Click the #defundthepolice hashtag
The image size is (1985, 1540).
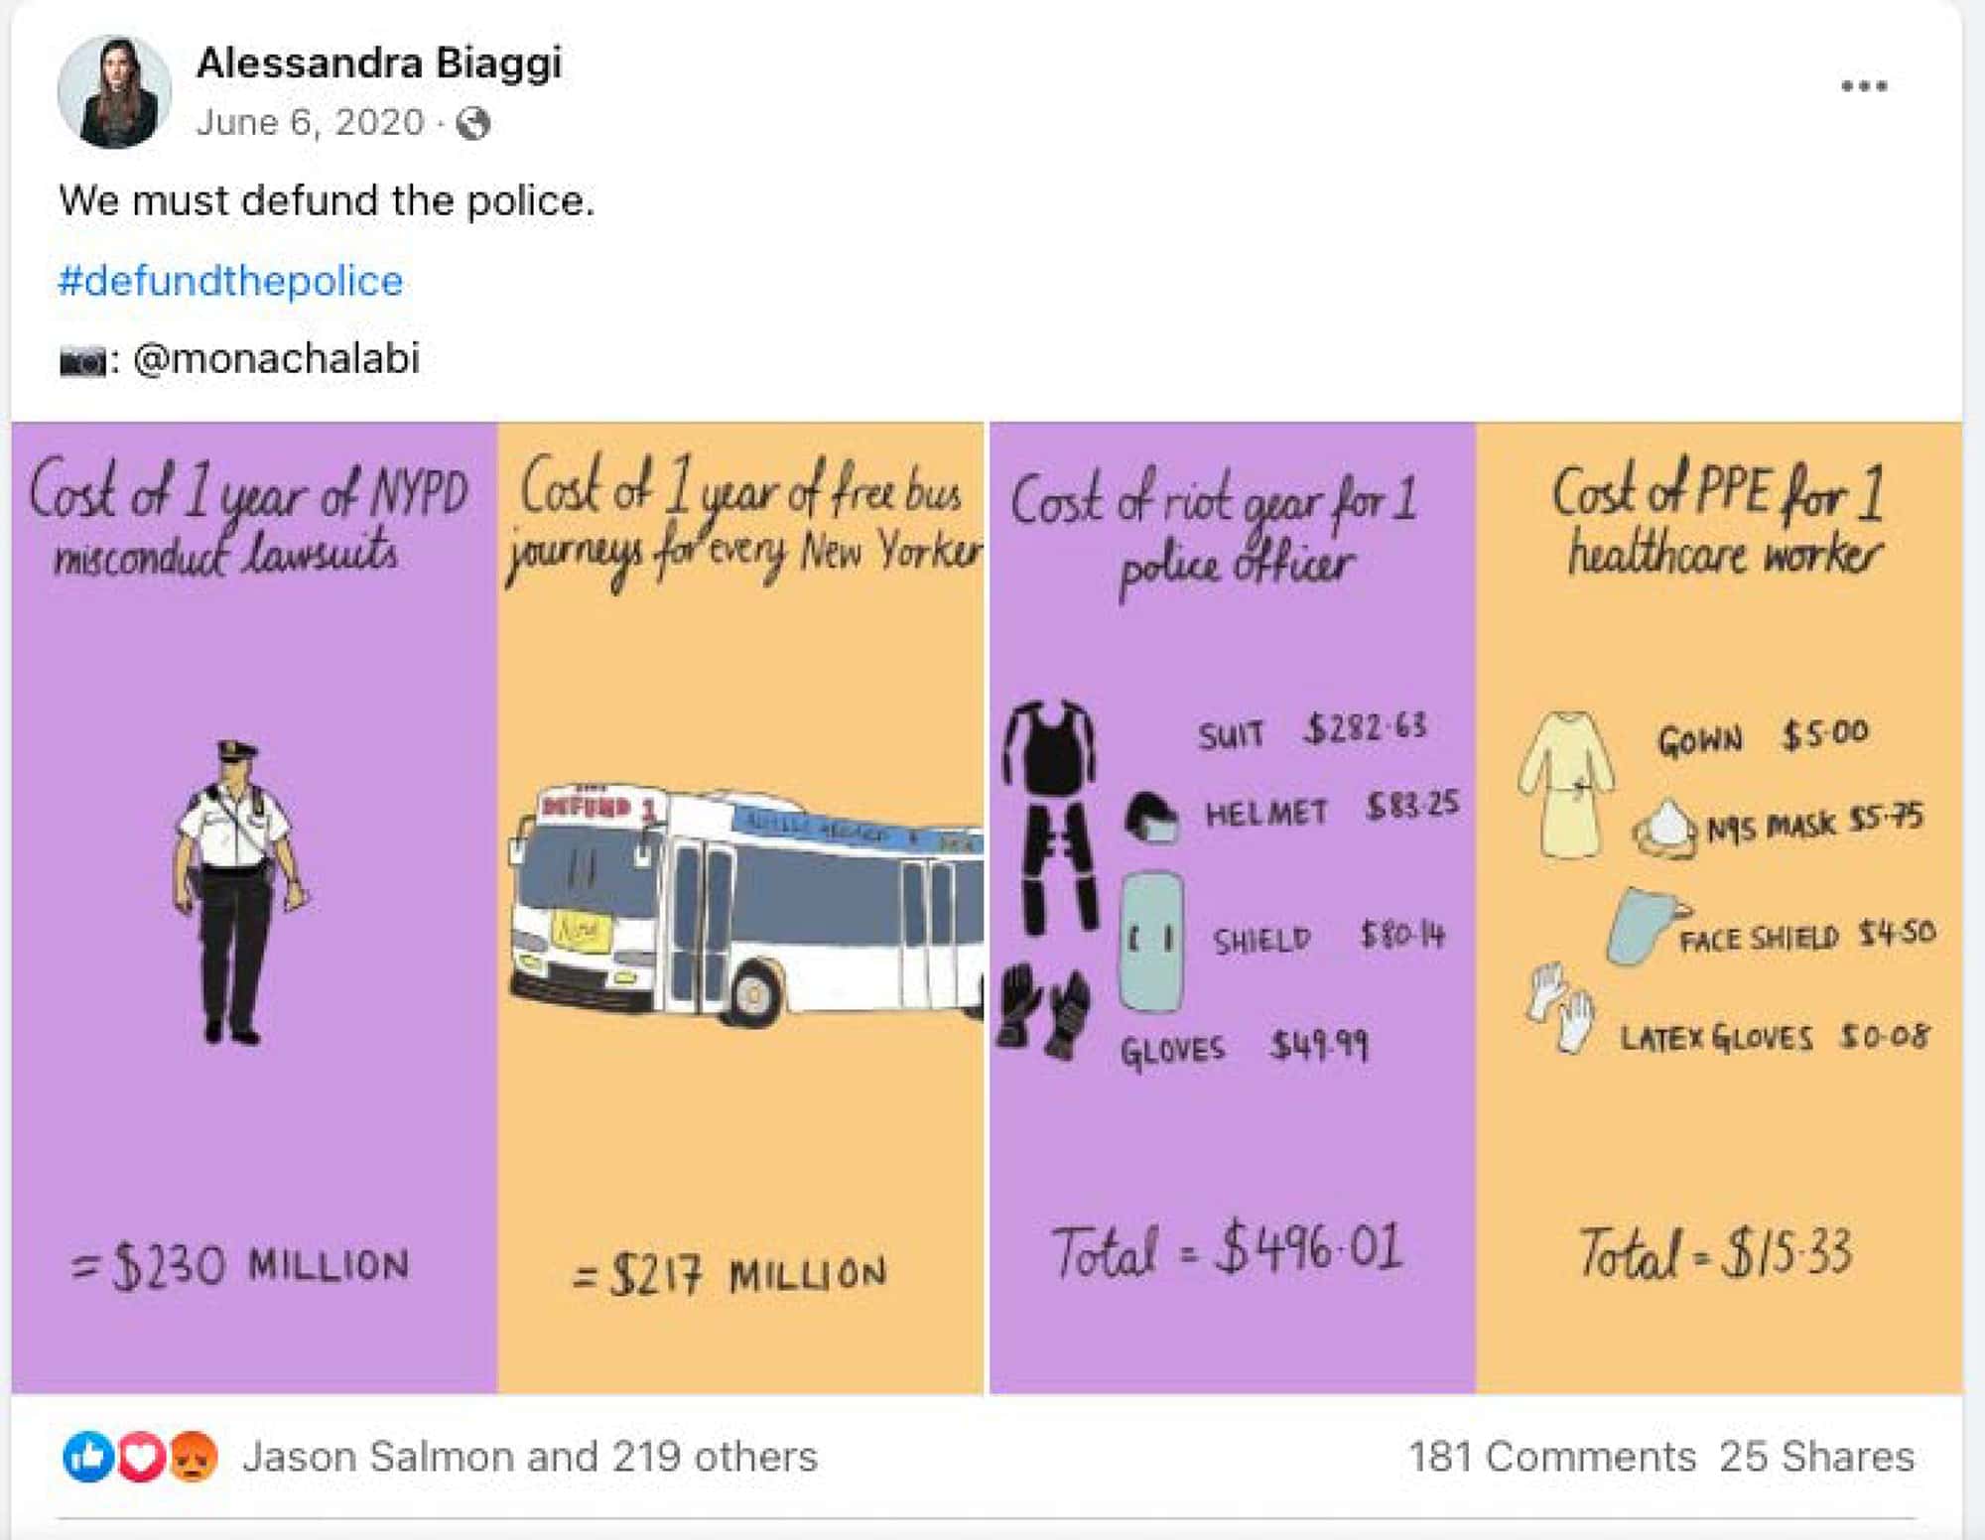click(x=230, y=281)
